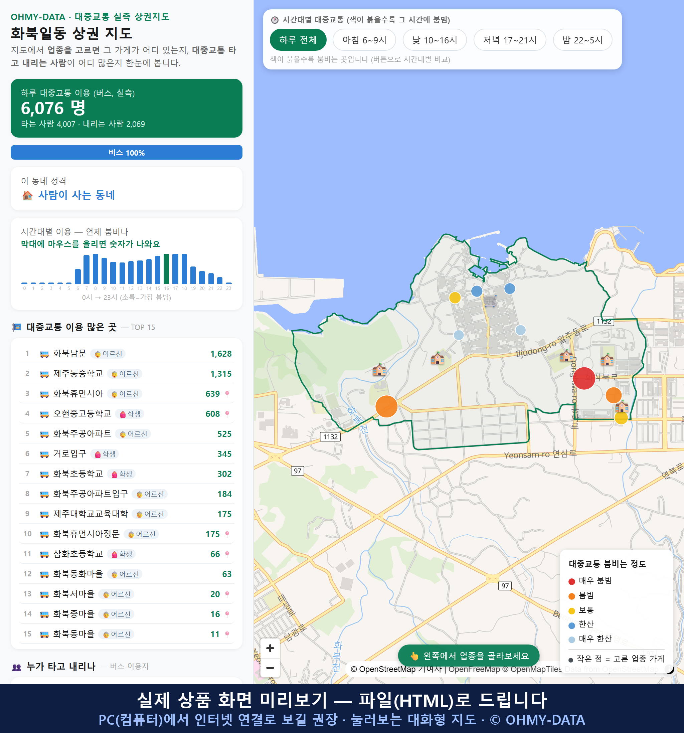Click the shopping cart icon on the map
The height and width of the screenshot is (733, 684).
490,301
